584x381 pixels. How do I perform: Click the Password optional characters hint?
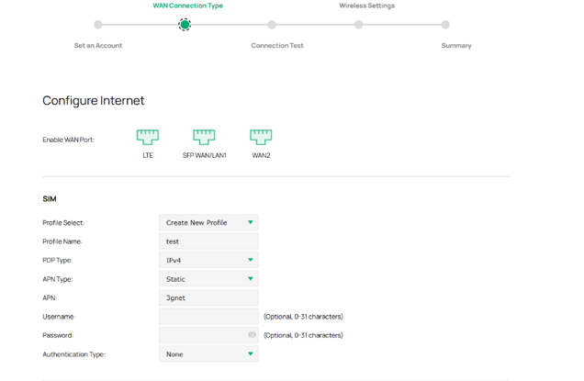point(303,335)
